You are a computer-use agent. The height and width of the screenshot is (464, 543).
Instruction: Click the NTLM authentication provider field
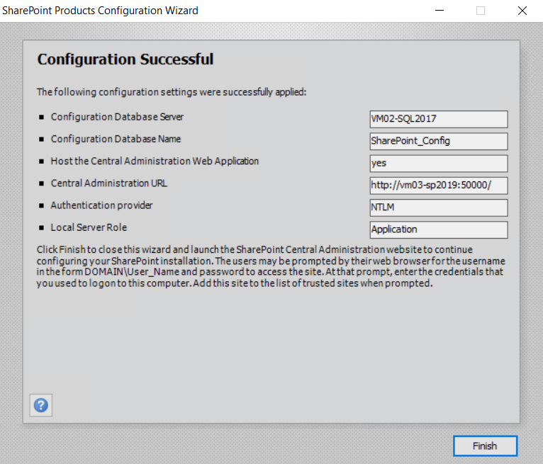tap(439, 208)
